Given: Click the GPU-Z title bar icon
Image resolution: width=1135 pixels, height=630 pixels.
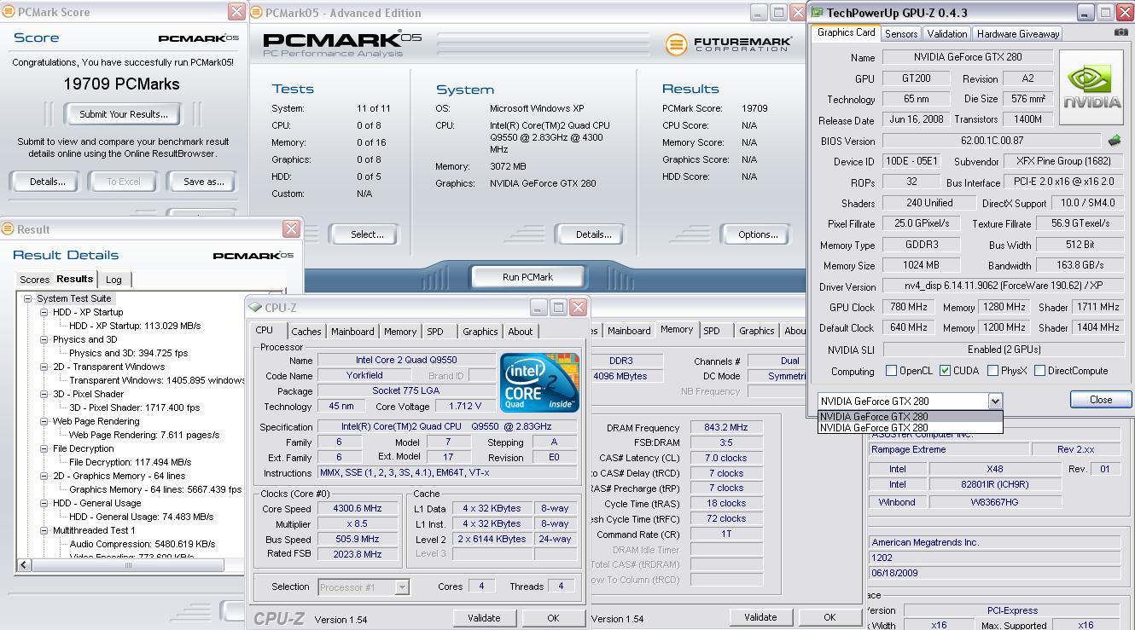Looking at the screenshot, I should [x=817, y=13].
